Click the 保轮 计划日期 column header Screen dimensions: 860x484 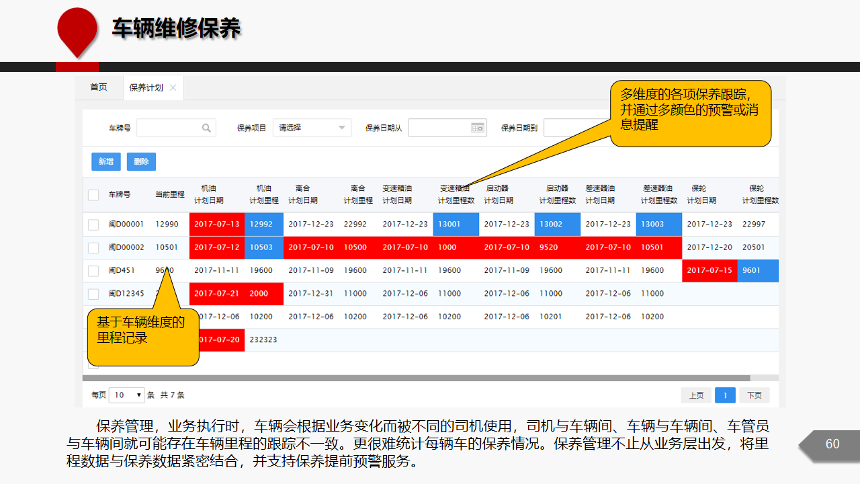701,194
